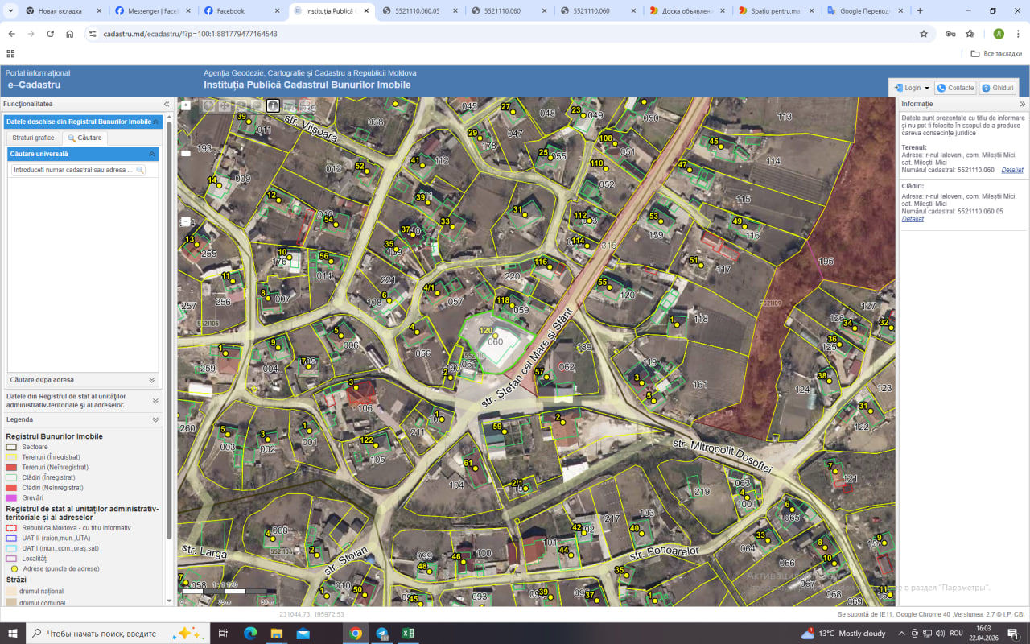1030x644 pixels.
Task: Open File Explorer from the taskbar
Action: pyautogui.click(x=276, y=633)
